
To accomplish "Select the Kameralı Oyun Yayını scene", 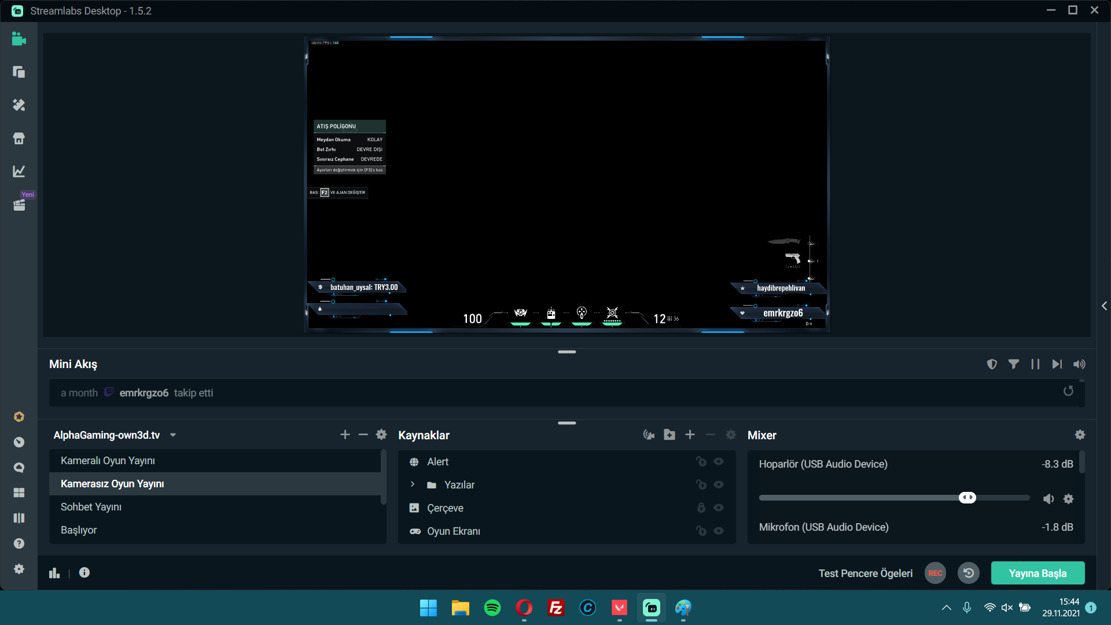I will 215,461.
